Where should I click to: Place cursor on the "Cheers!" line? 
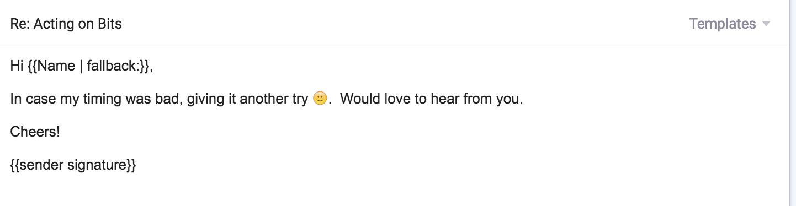pos(35,132)
